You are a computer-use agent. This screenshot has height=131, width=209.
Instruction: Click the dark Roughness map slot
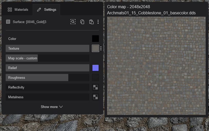point(96,78)
